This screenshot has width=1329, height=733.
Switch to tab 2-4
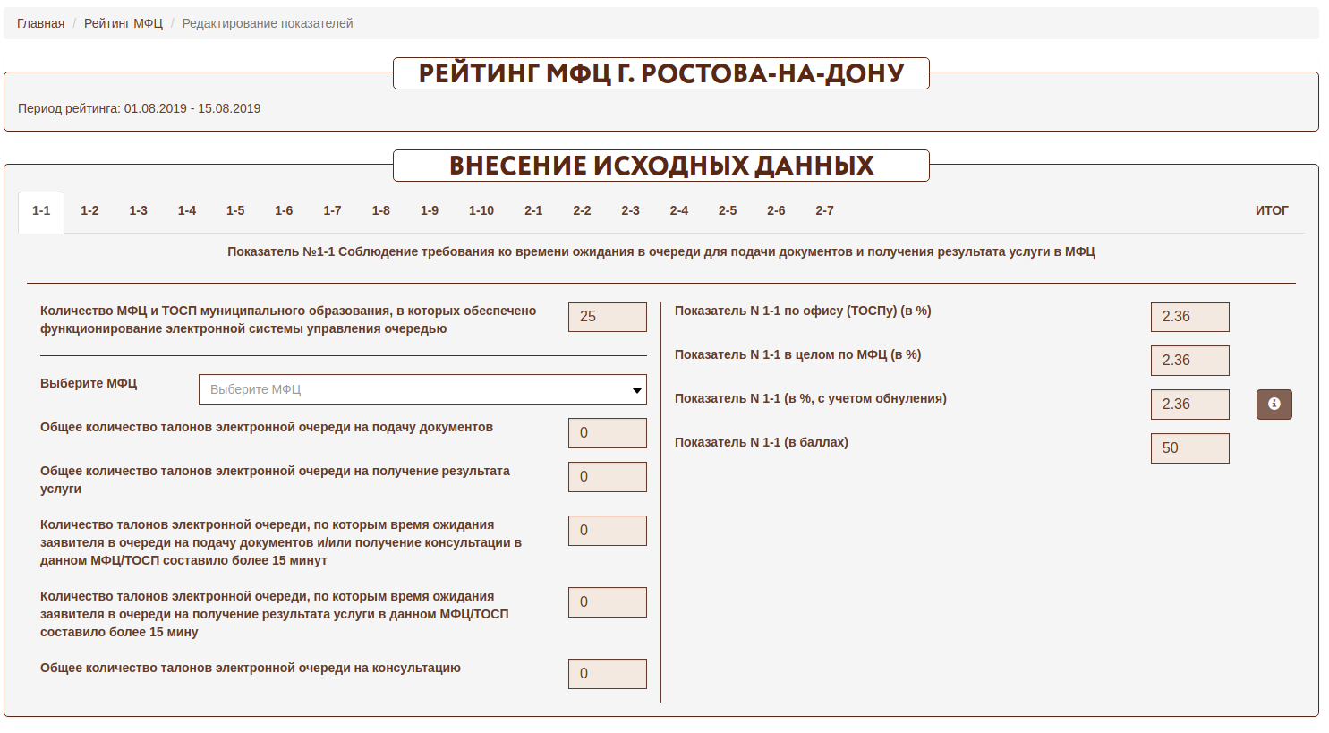click(678, 211)
